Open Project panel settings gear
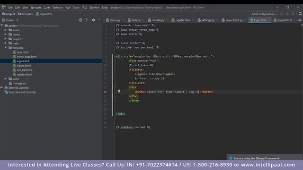 pos(93,20)
